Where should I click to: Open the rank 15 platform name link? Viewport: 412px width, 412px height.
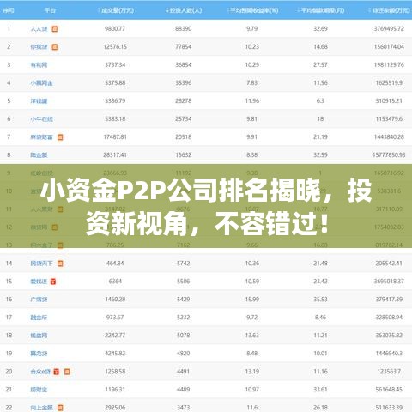click(x=39, y=282)
